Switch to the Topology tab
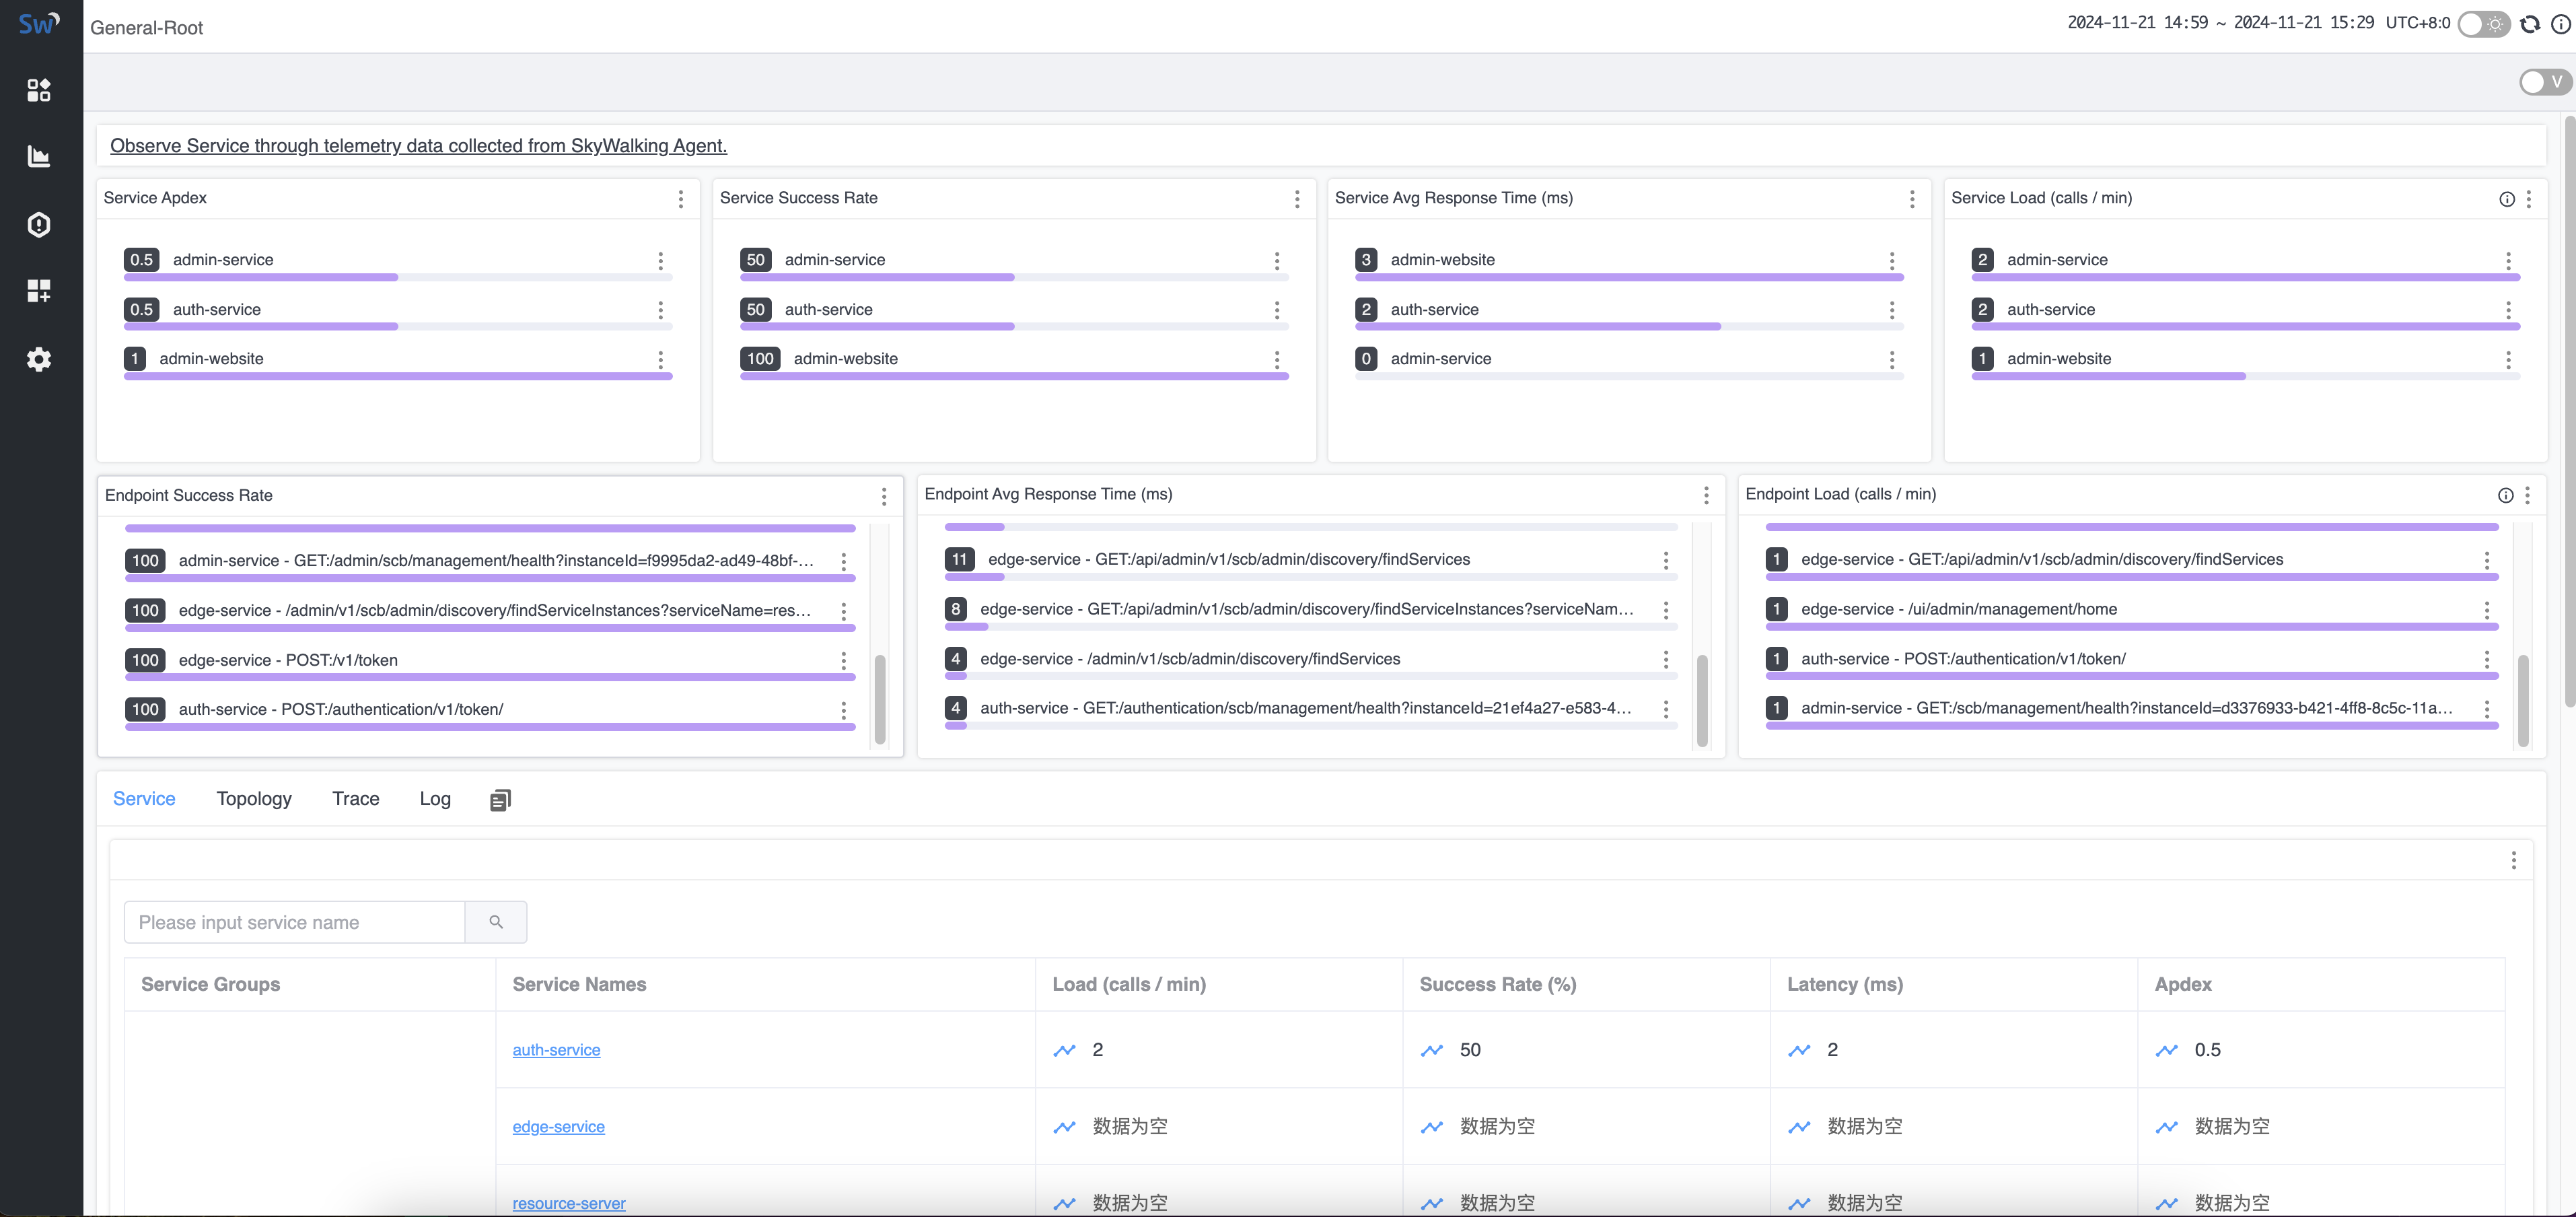This screenshot has width=2576, height=1217. click(254, 798)
